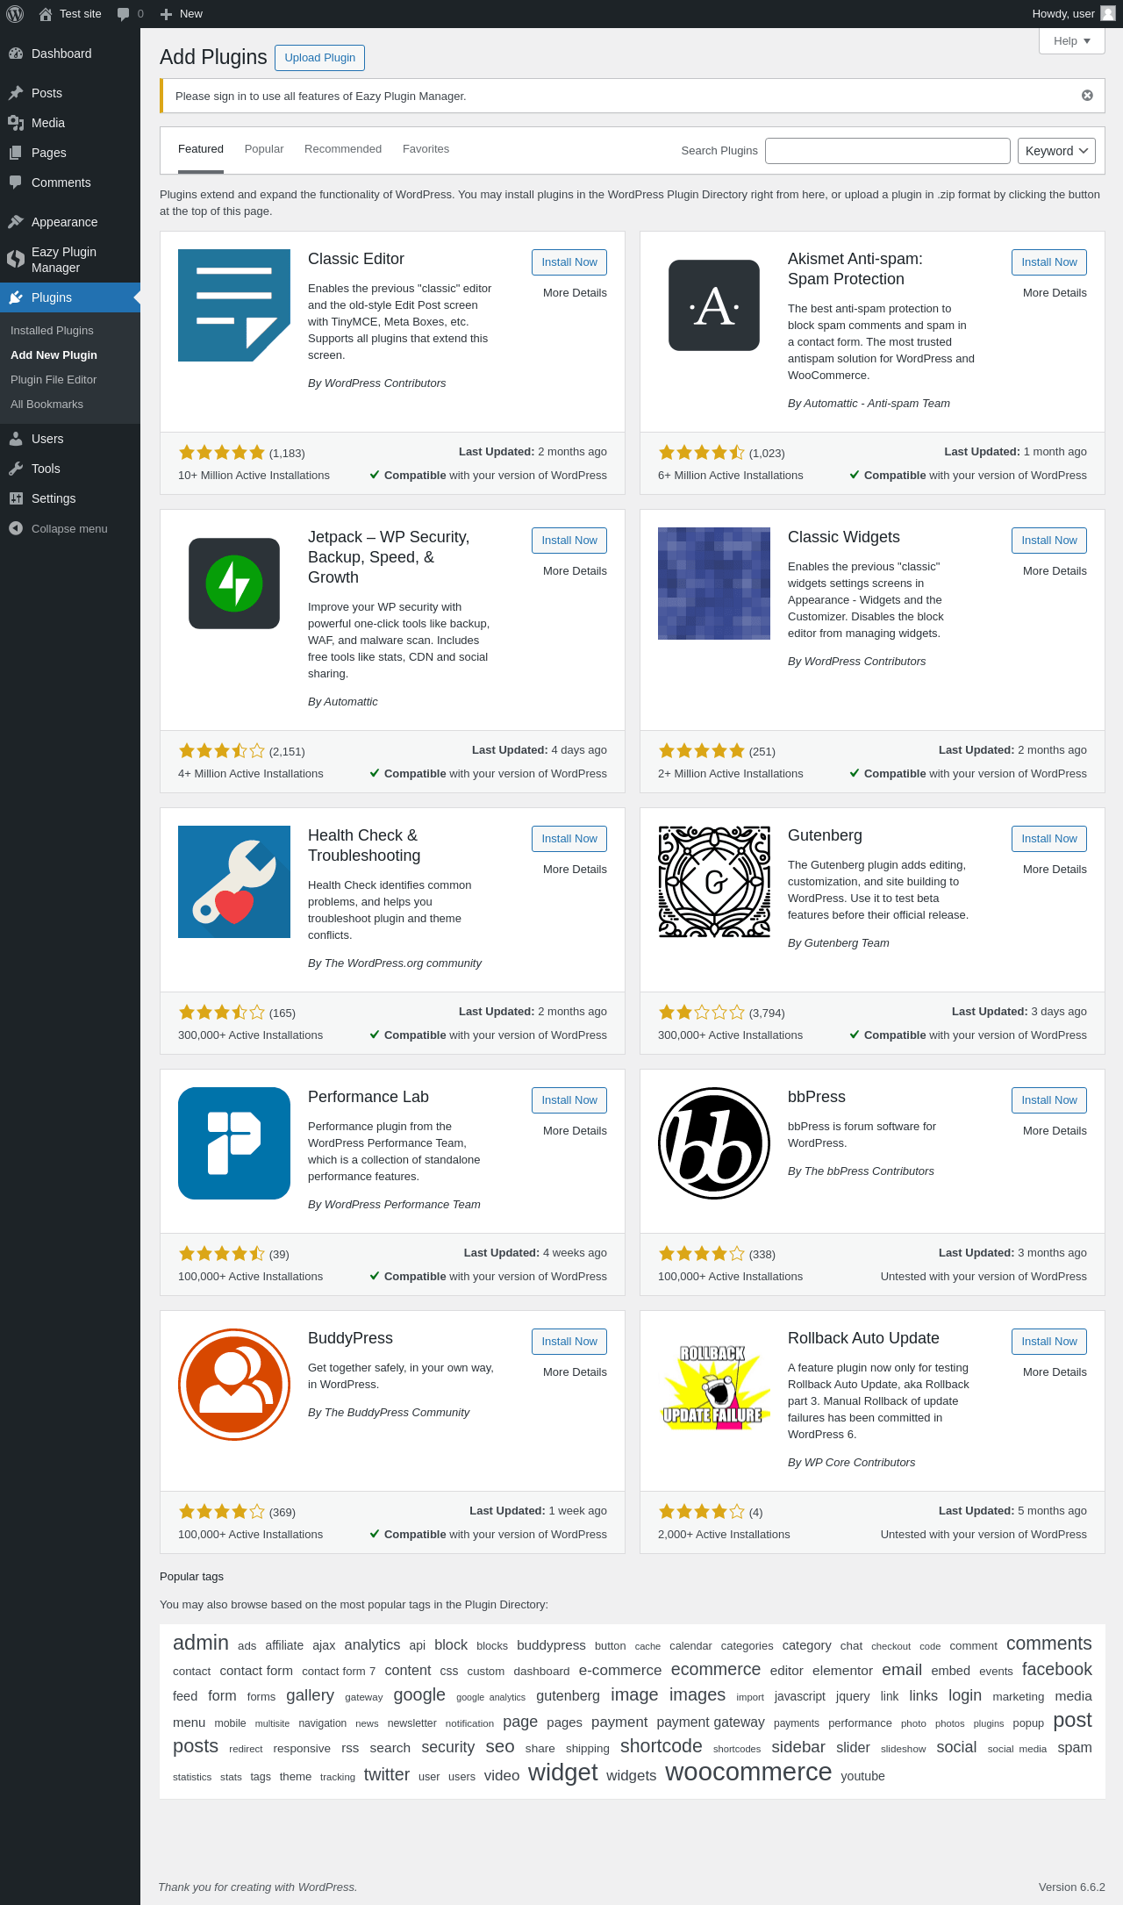Click the Jetpack plugin logo
The image size is (1123, 1905).
pyautogui.click(x=234, y=584)
